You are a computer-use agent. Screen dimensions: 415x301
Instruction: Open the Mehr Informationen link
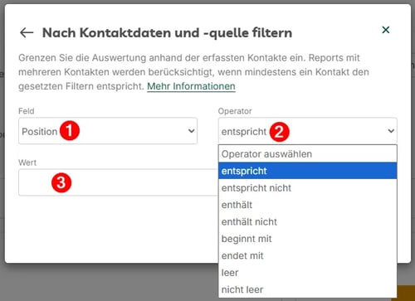coord(191,86)
